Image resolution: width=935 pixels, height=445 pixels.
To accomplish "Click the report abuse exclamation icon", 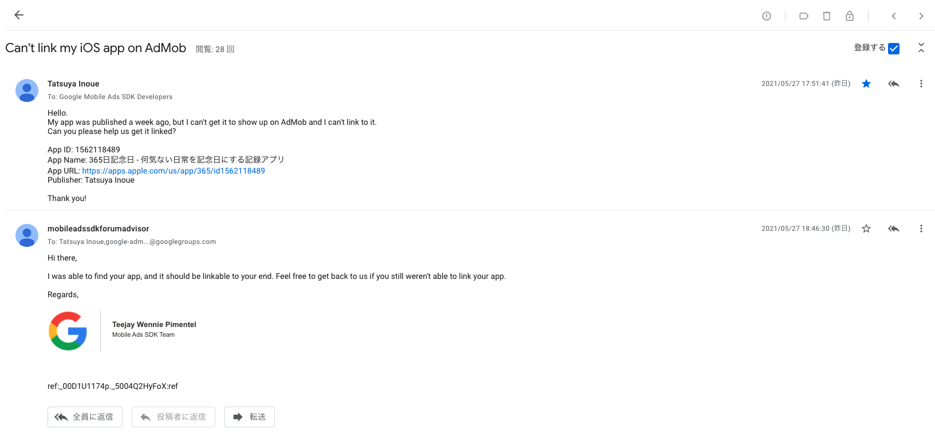I will (767, 16).
